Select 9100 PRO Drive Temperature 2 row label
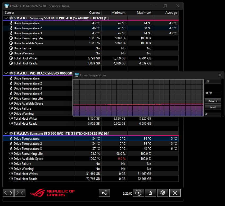This screenshot has width=225, height=206. (x=28, y=28)
